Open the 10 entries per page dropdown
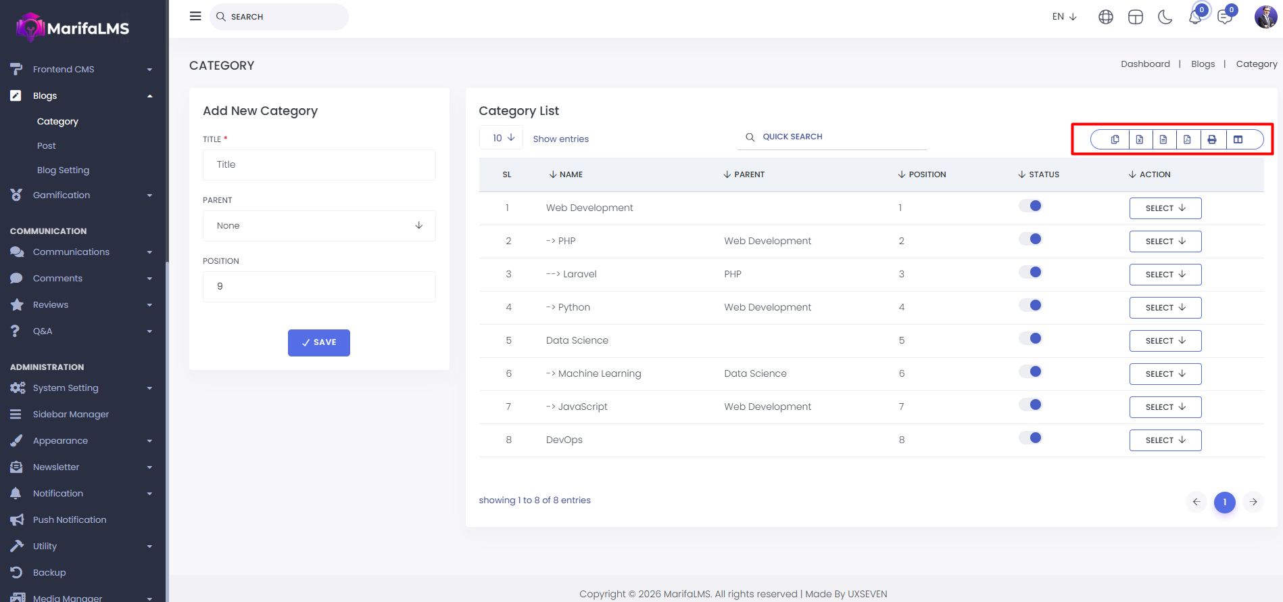This screenshot has width=1283, height=602. pos(503,138)
